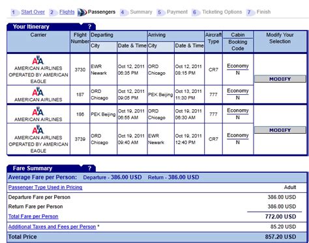
Task: Click the PEK Beijing departing city cell
Action: click(x=103, y=114)
